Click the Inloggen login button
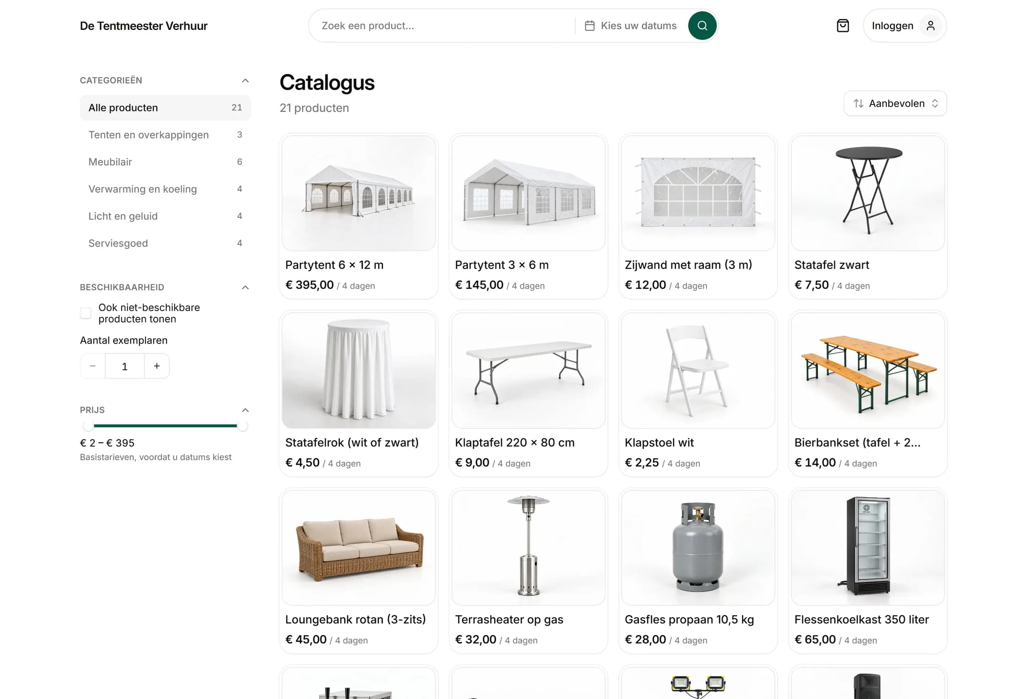 click(x=905, y=26)
